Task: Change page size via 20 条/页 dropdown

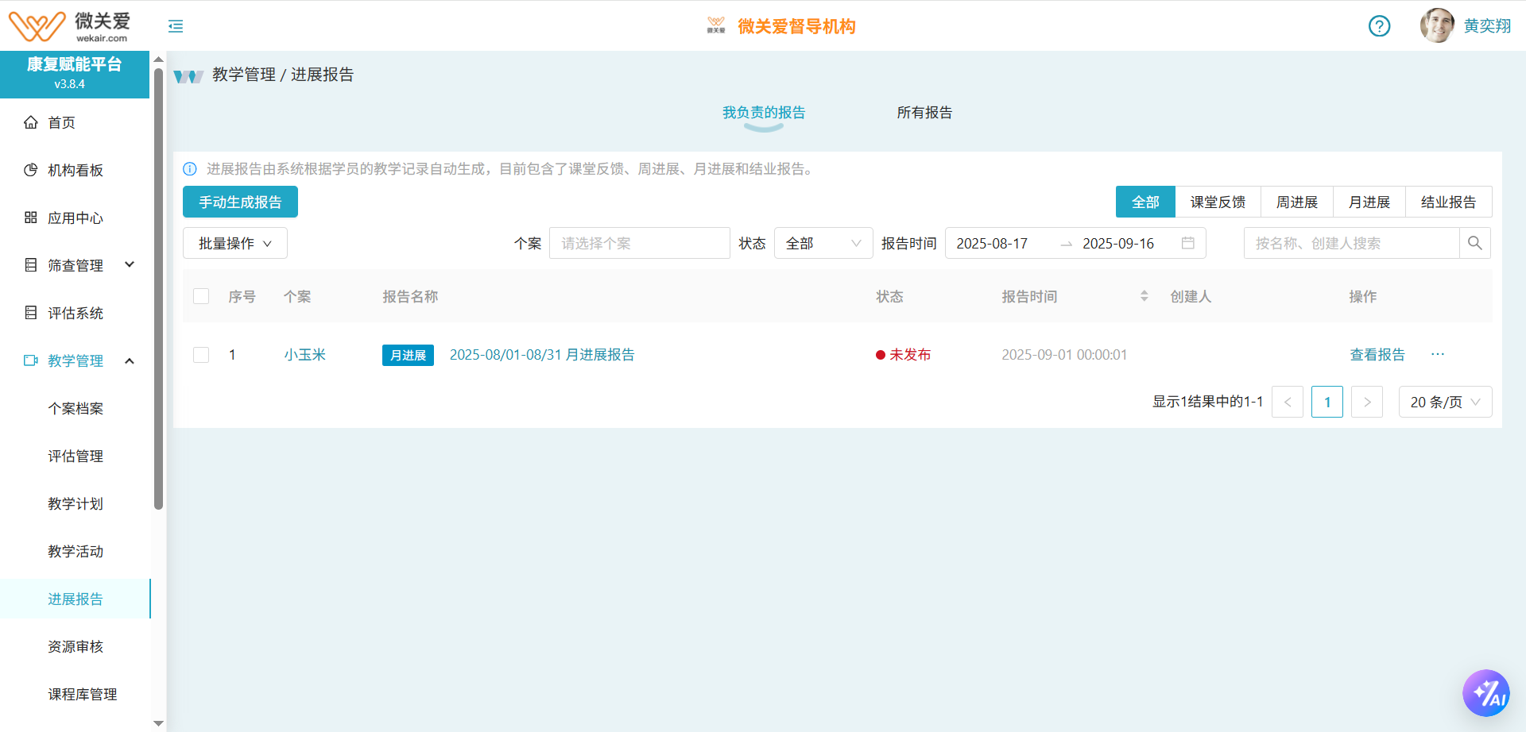Action: pos(1444,402)
